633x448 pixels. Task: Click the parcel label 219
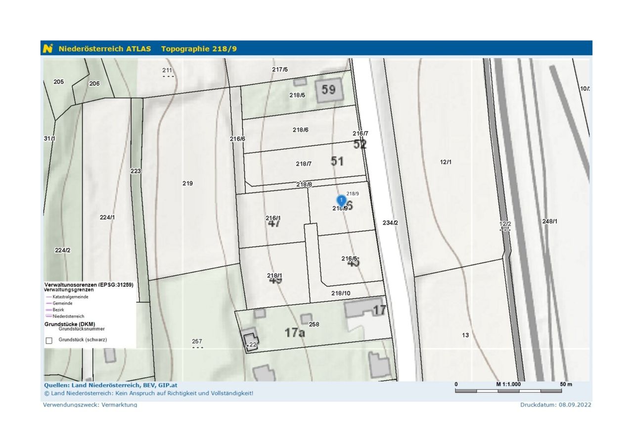(187, 184)
